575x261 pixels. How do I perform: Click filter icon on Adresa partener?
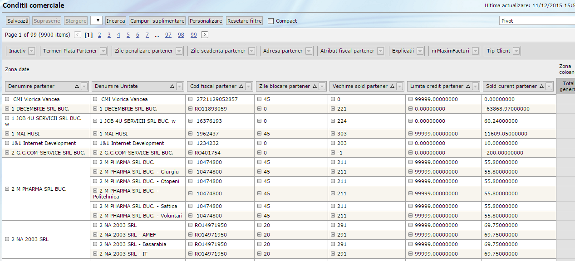tap(309, 51)
